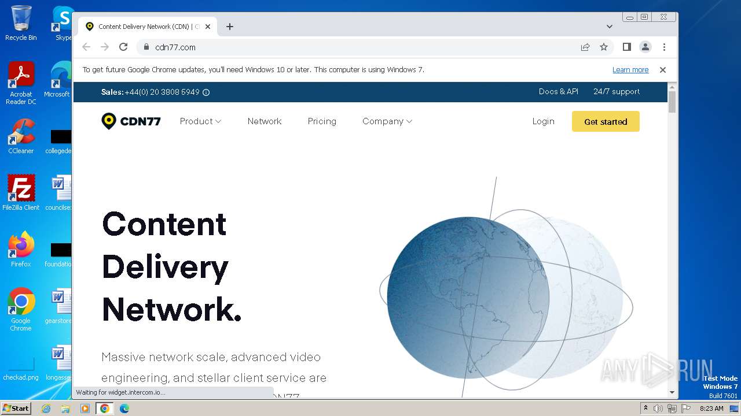Open Acrobat Reader DC desktop shortcut
Screen dimensions: 741x416
[21, 83]
